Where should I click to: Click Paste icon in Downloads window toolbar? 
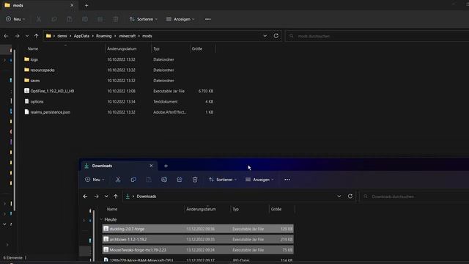click(x=149, y=180)
